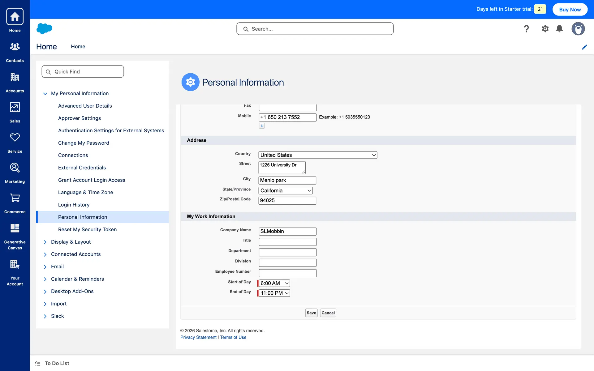594x371 pixels.
Task: Click the notifications bell icon
Action: coord(559,29)
